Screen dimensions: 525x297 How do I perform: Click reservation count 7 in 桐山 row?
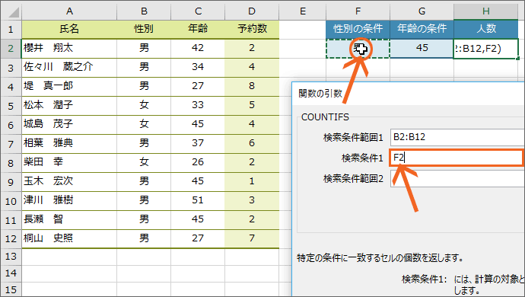(x=252, y=239)
